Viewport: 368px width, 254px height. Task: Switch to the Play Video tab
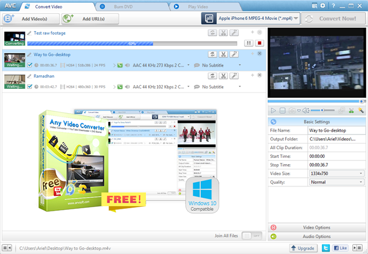tap(198, 6)
